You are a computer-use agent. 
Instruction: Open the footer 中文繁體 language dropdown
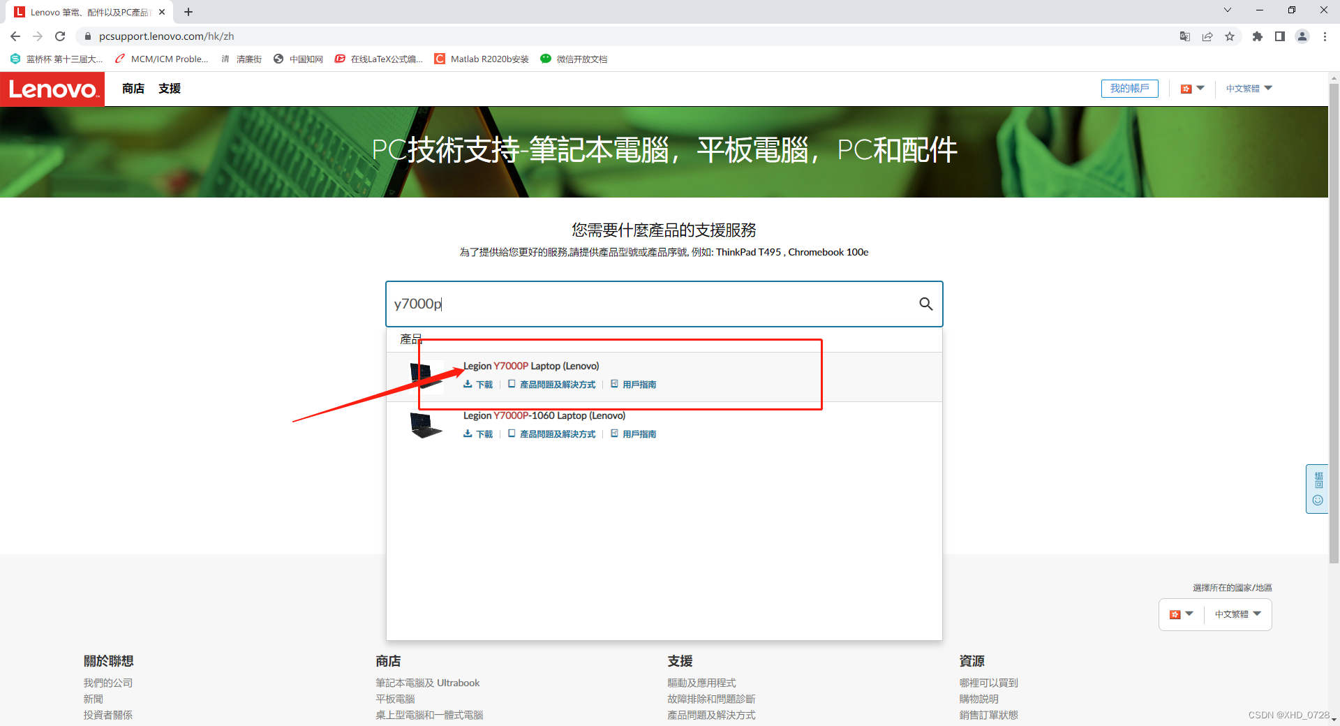1238,614
